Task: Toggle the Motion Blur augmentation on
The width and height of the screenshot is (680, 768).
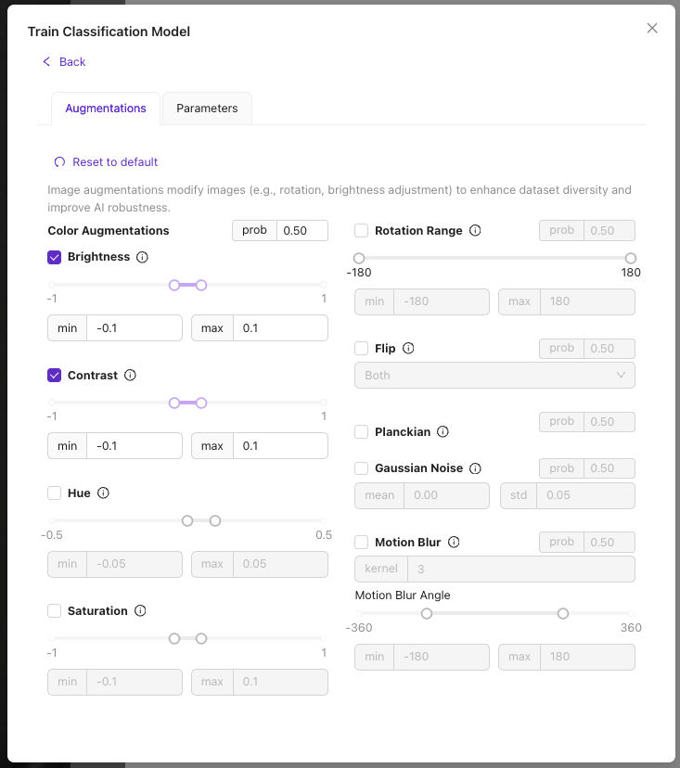Action: (x=361, y=542)
